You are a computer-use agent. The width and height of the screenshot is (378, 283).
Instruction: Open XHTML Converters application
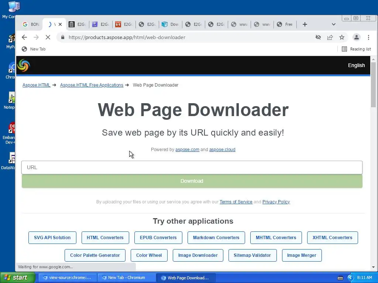click(x=333, y=238)
